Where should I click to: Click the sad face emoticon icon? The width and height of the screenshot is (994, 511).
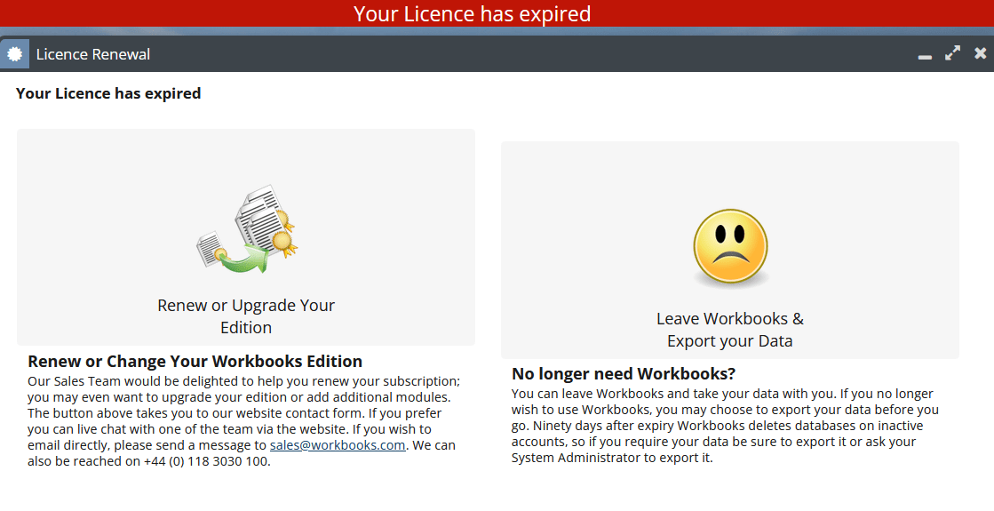[x=730, y=247]
